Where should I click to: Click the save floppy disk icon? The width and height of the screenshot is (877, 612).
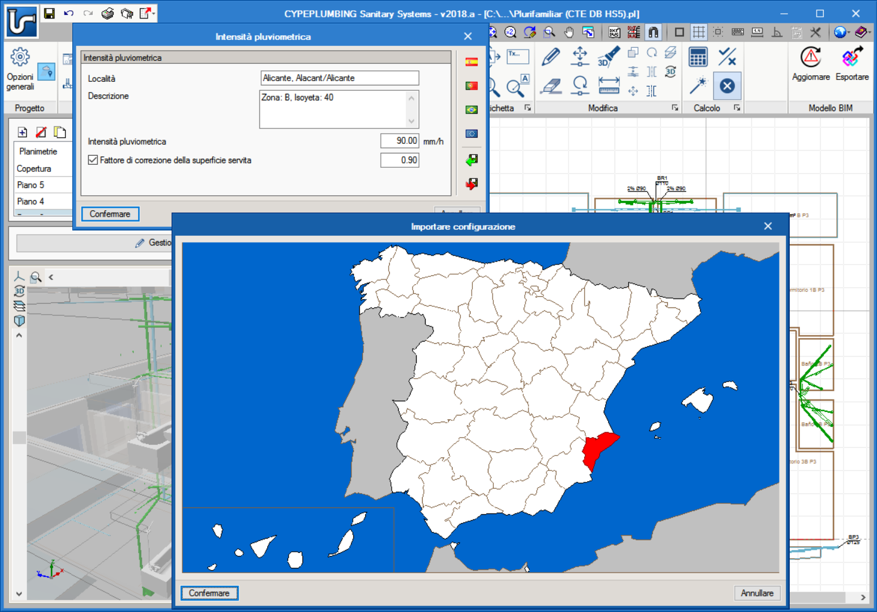(x=50, y=13)
